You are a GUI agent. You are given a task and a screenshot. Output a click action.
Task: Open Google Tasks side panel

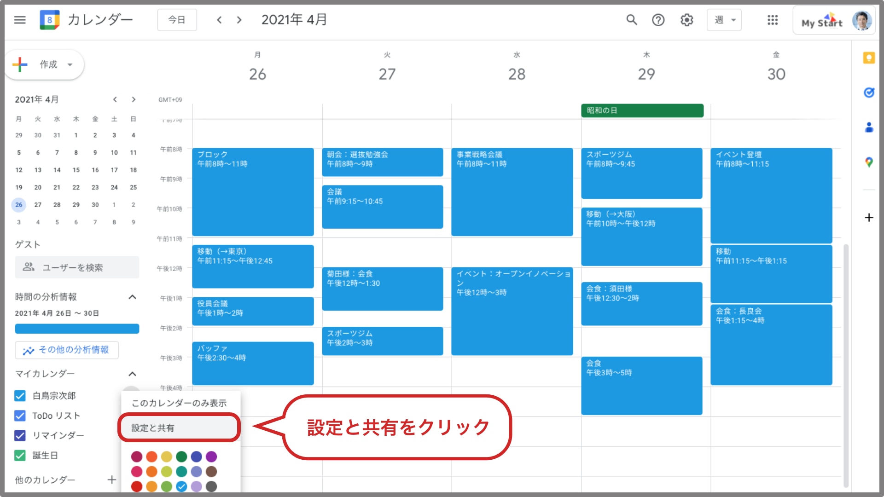coord(869,92)
